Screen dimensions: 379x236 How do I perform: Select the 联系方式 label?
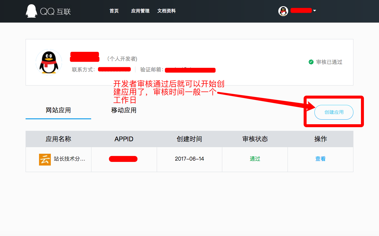tap(83, 69)
